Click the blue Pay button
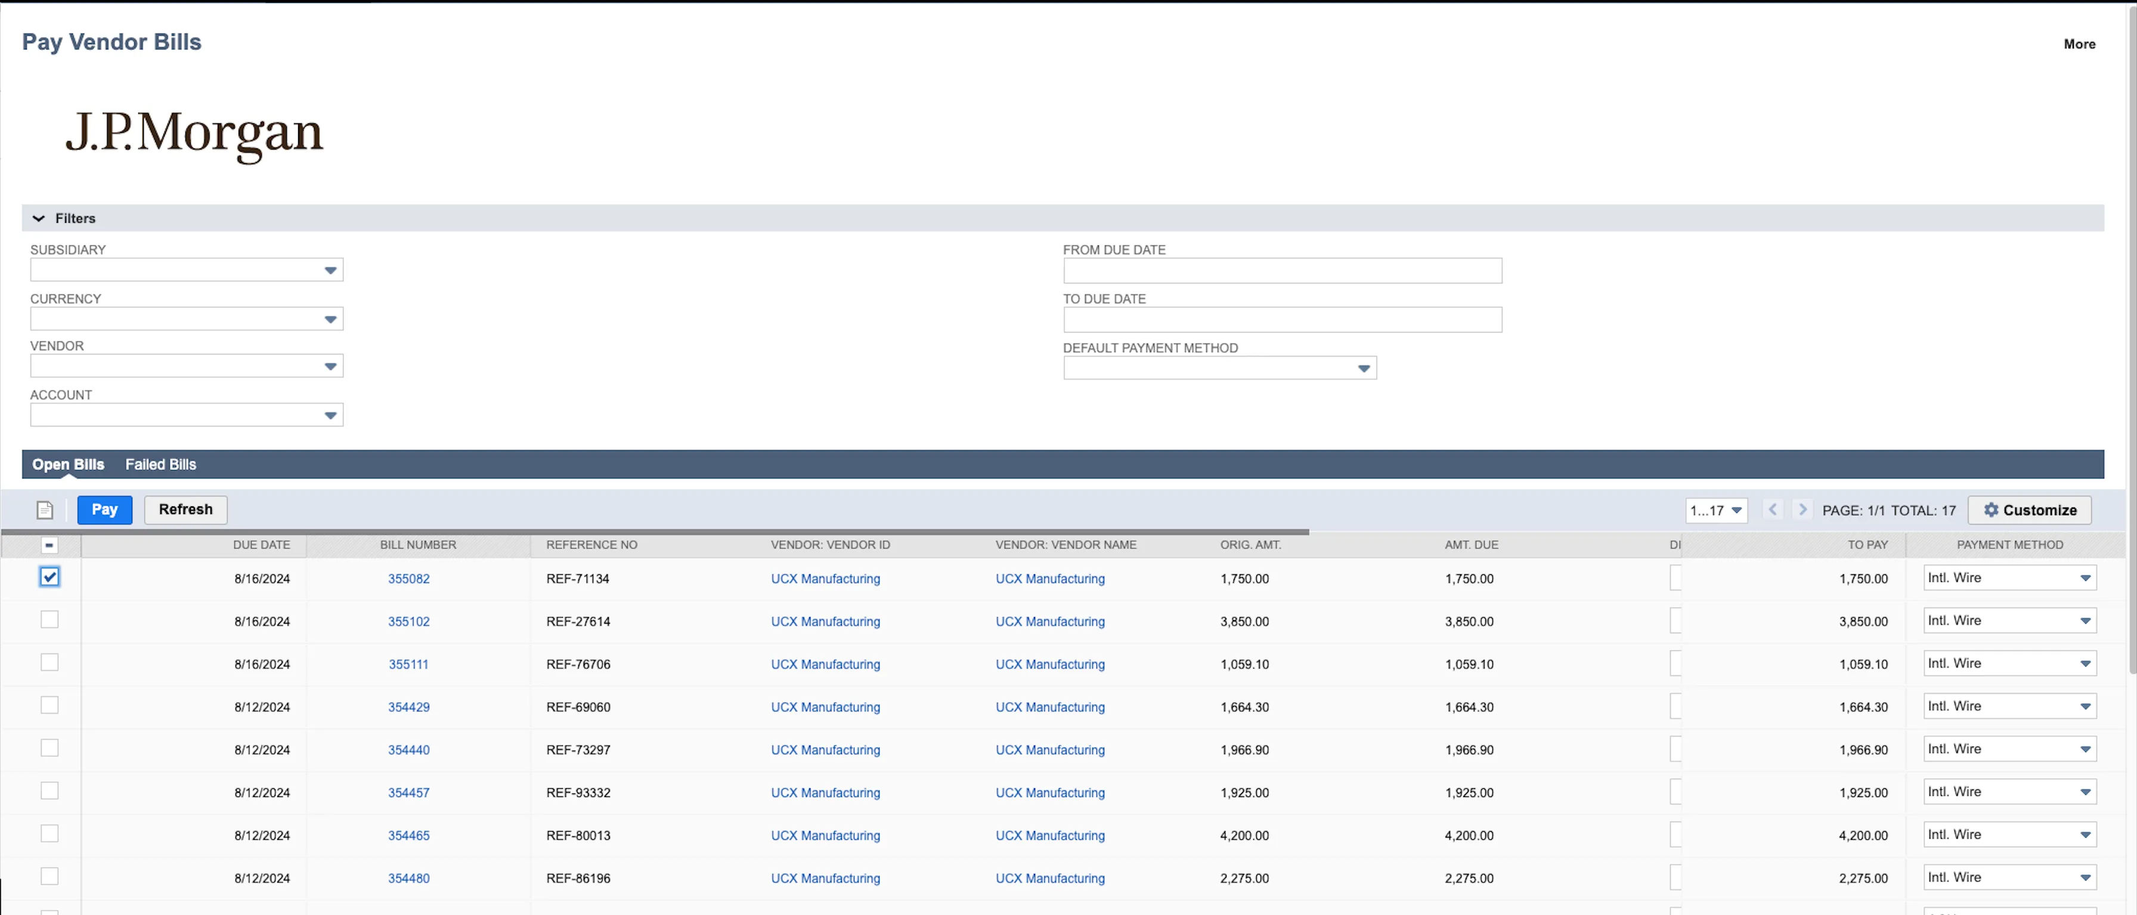Viewport: 2137px width, 915px height. point(104,509)
